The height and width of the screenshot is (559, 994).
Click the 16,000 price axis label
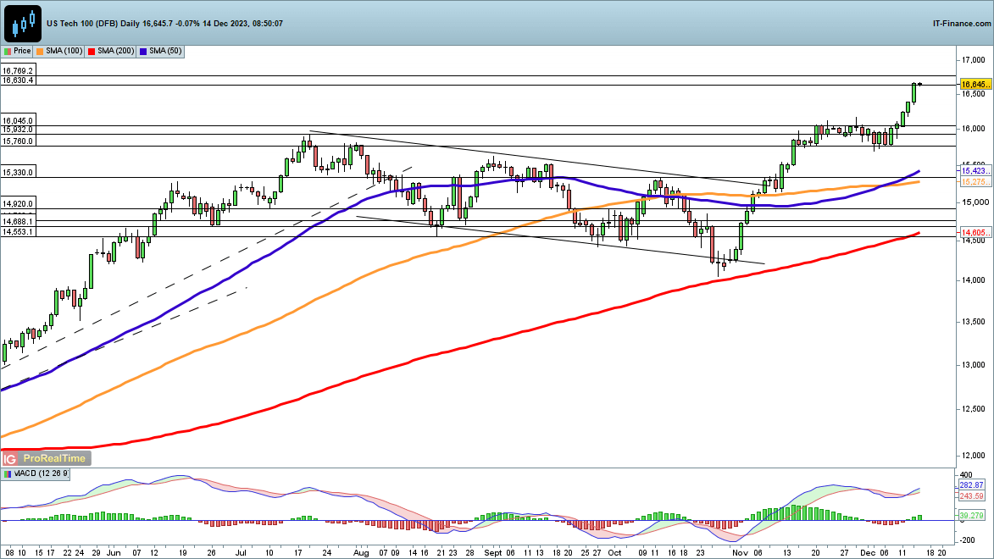point(973,129)
